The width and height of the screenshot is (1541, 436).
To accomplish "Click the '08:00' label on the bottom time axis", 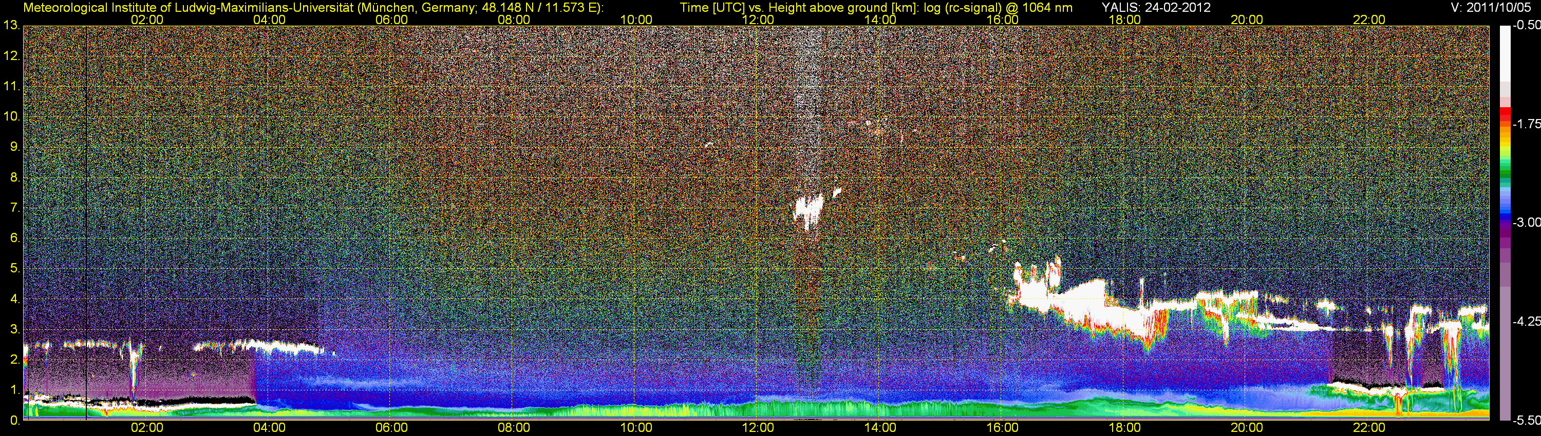I will (x=514, y=428).
